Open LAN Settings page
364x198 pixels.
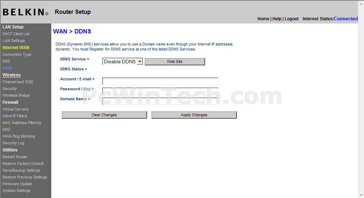click(x=14, y=41)
